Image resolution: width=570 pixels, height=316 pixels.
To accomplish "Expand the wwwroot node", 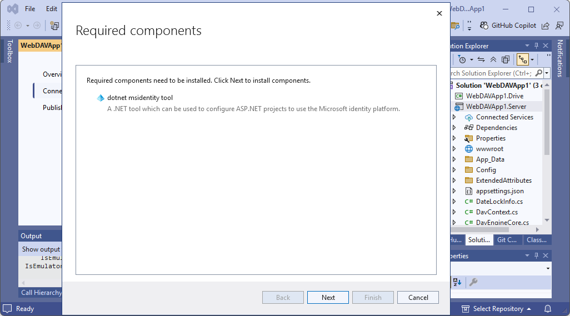I will click(454, 148).
